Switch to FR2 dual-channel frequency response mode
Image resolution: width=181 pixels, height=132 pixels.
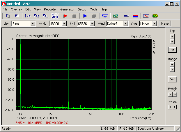(x=36, y=16)
